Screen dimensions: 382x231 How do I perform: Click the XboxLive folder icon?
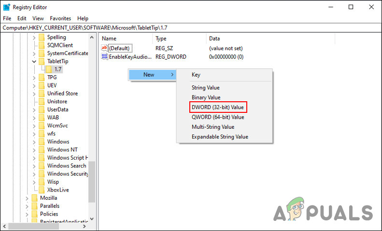click(x=42, y=190)
